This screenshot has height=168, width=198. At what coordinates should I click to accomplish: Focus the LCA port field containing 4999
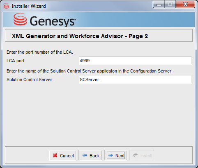tap(135, 60)
